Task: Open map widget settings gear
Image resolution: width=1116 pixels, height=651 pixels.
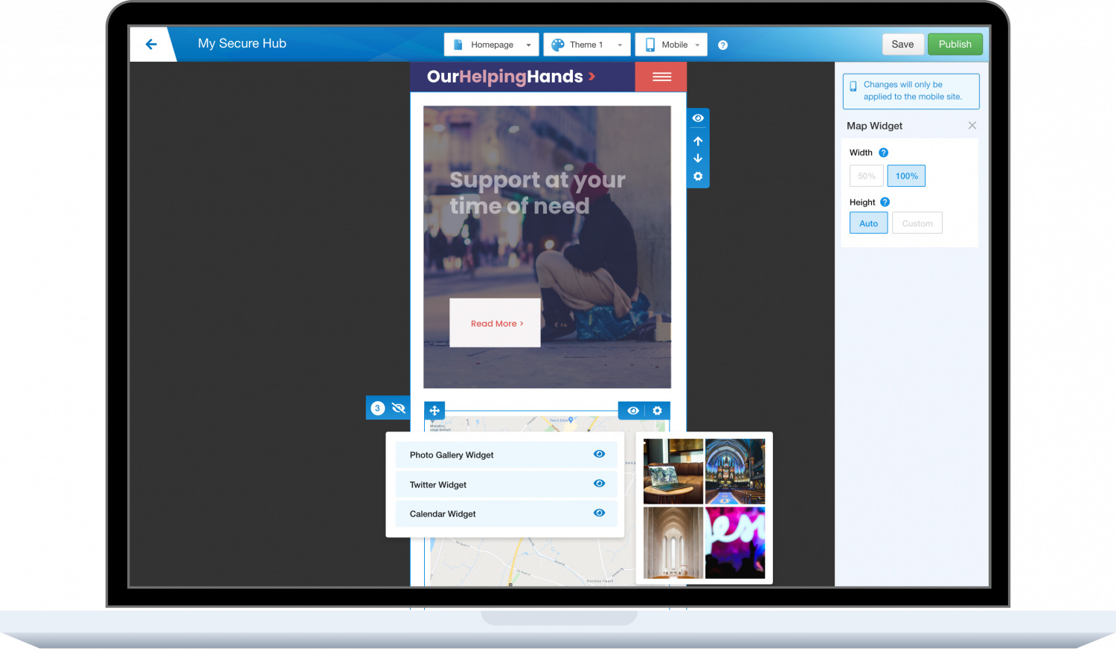Action: pos(657,411)
